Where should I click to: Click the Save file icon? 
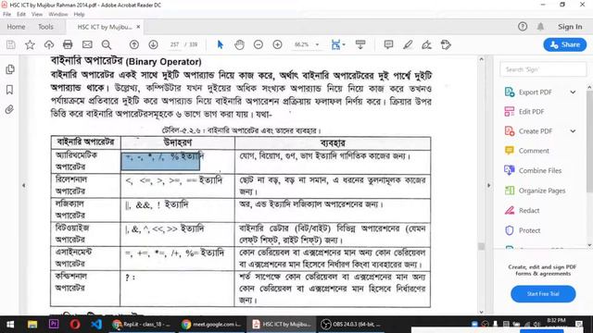click(x=11, y=45)
